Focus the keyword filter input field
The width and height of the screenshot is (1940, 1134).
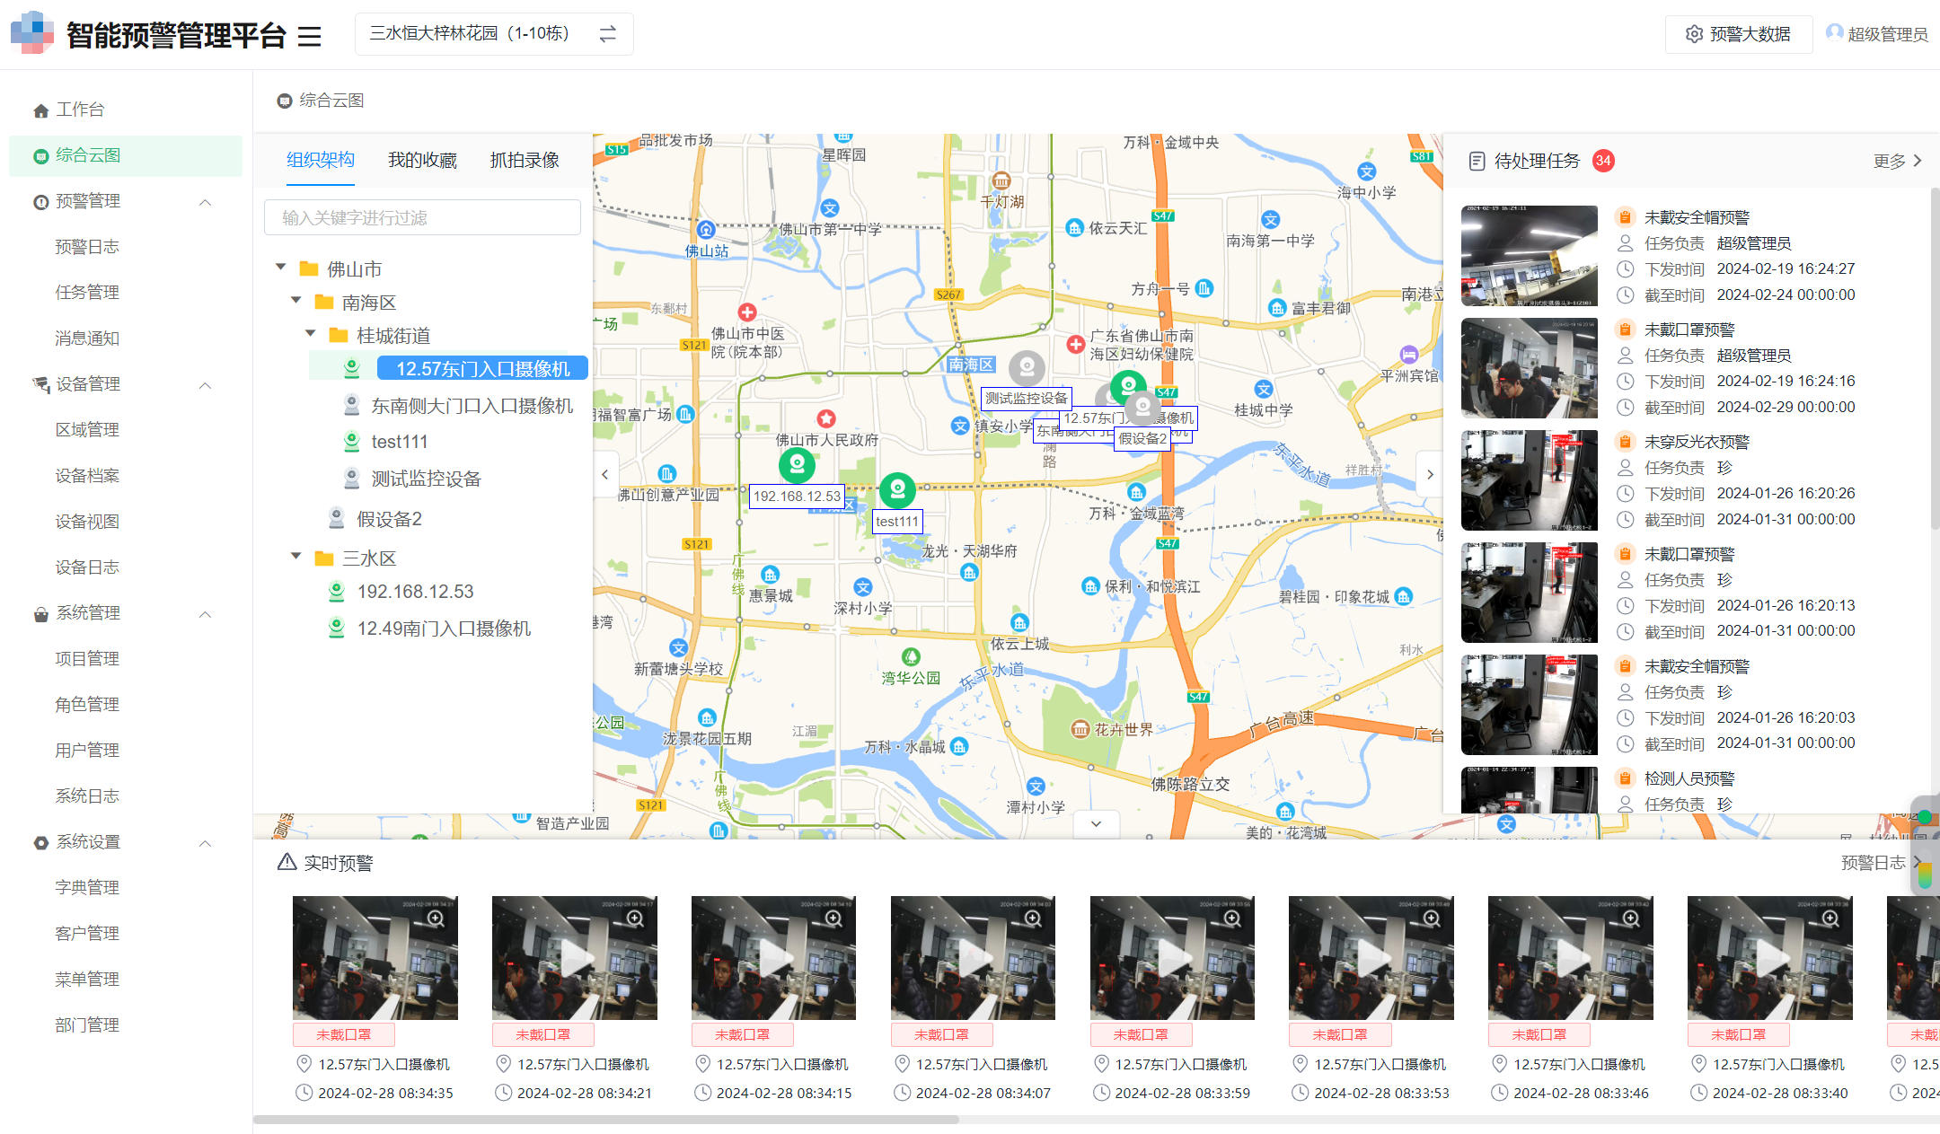tap(422, 218)
